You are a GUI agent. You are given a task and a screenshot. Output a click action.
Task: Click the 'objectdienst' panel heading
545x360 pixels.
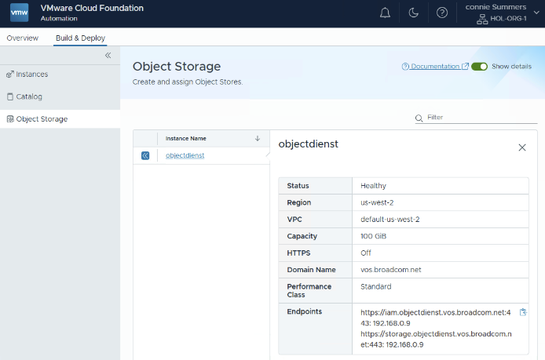(309, 144)
